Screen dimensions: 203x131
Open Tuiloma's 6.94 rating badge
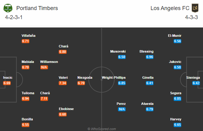[25, 99]
